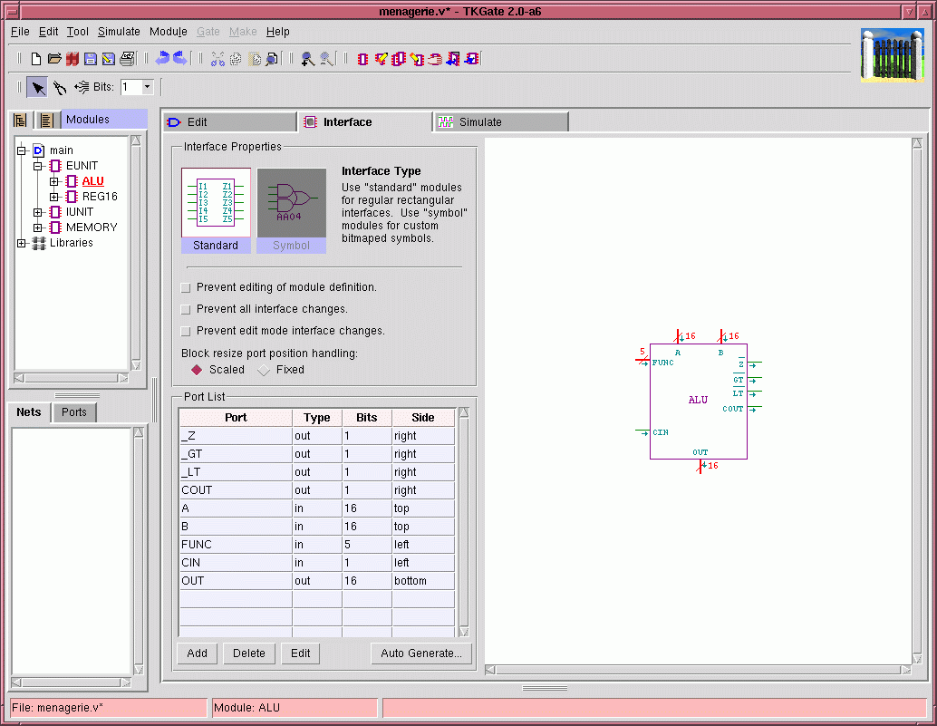Click the Undo back-arrow icon
The image size is (937, 726).
[x=163, y=59]
